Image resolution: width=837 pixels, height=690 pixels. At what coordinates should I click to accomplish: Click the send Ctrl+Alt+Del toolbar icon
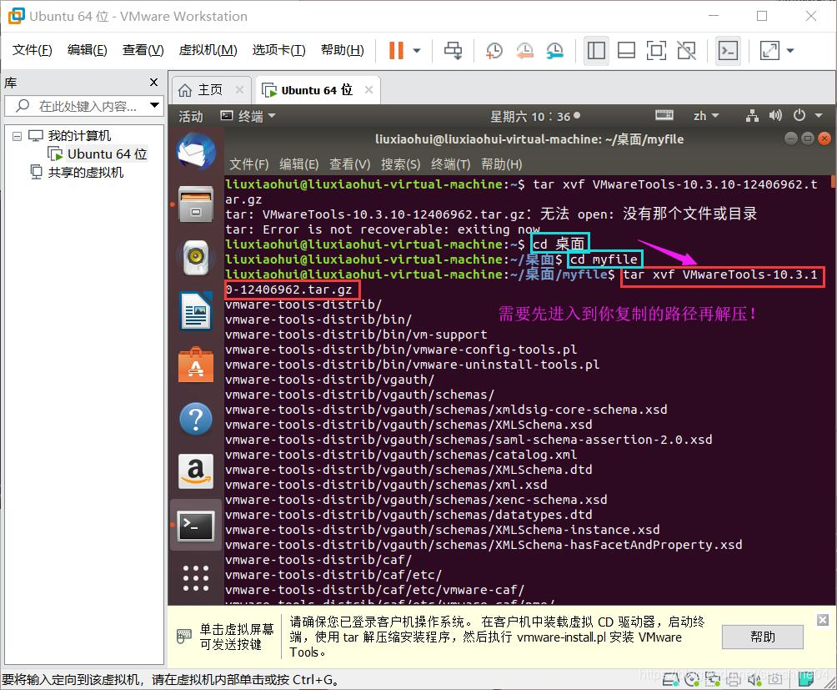[454, 51]
